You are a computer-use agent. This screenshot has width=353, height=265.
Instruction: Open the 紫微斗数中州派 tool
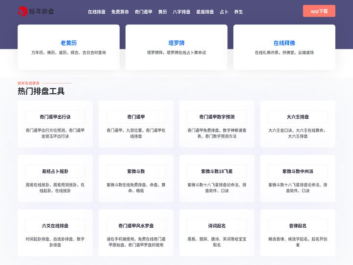tap(298, 171)
